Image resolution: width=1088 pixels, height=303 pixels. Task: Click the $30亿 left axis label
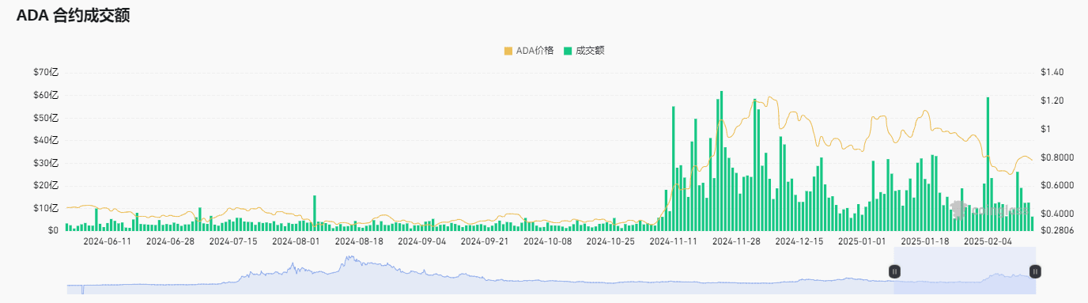click(46, 163)
